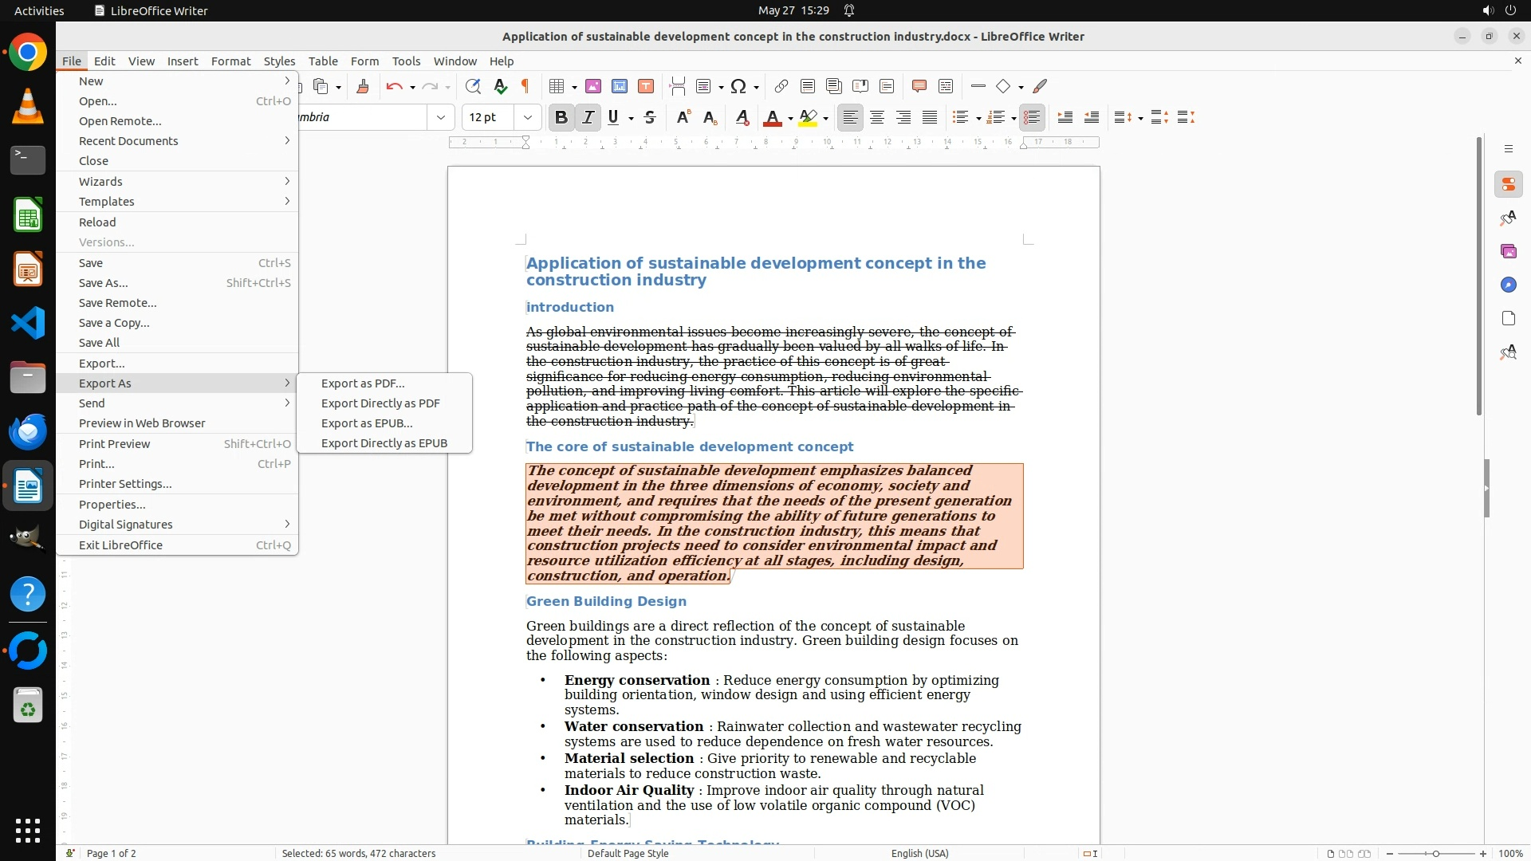Open Thunderbird from the Ubuntu dock
Viewport: 1531px width, 861px height.
coord(28,431)
